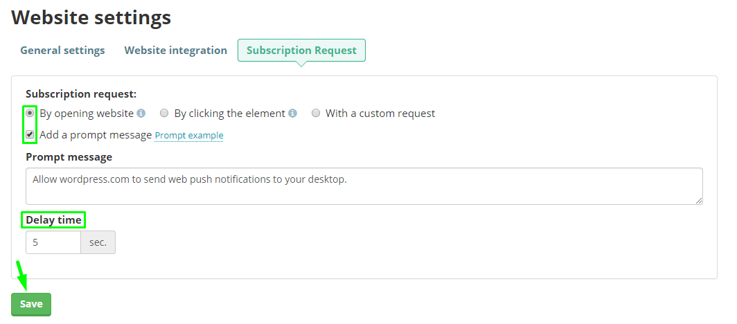Click the Subscription request: heading label
Image resolution: width=737 pixels, height=324 pixels.
(x=81, y=94)
